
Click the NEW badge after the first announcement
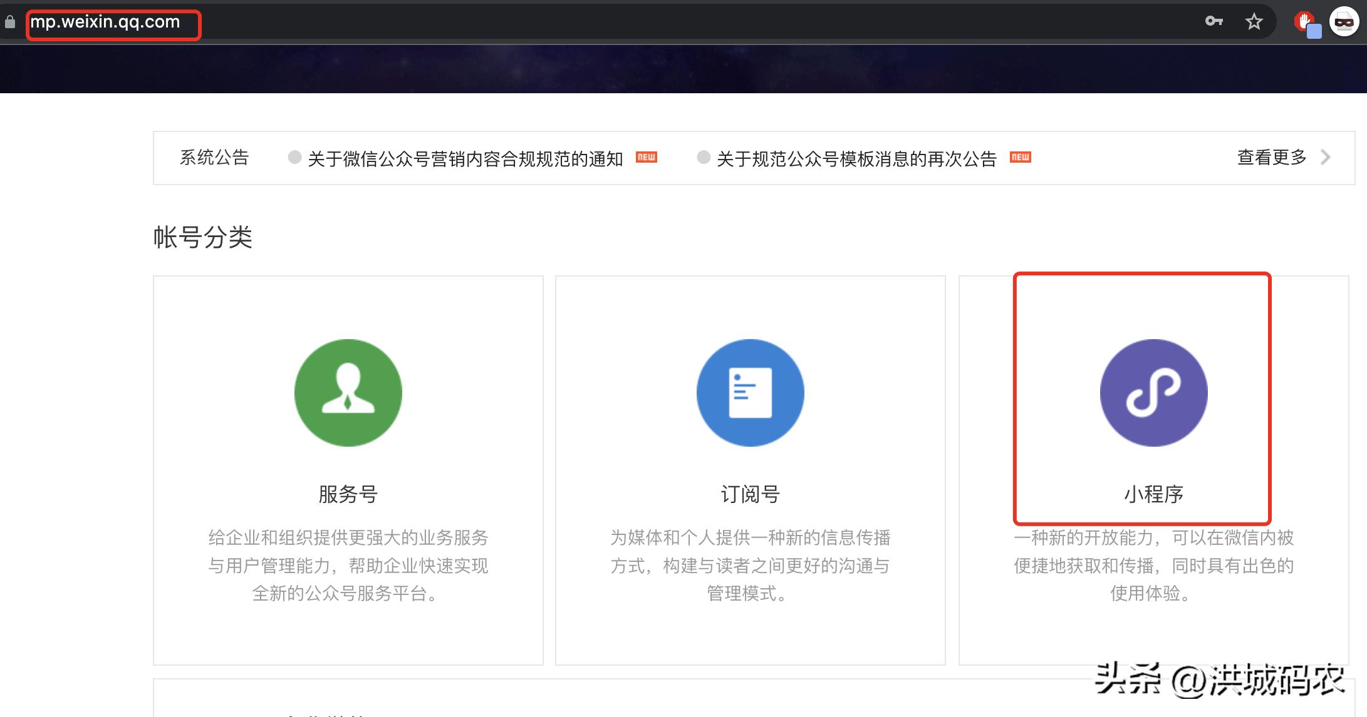[646, 158]
